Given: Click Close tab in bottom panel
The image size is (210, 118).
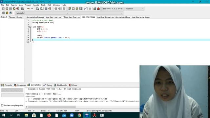Looking at the screenshot, I should pos(73,85).
